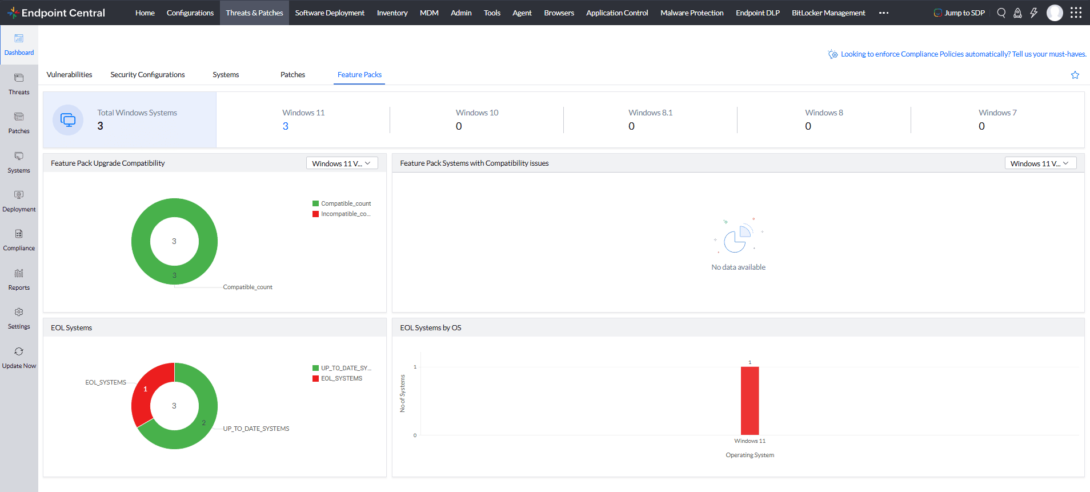Open the Settings gear in sidebar
Screen dimensions: 1090x492
tap(19, 312)
